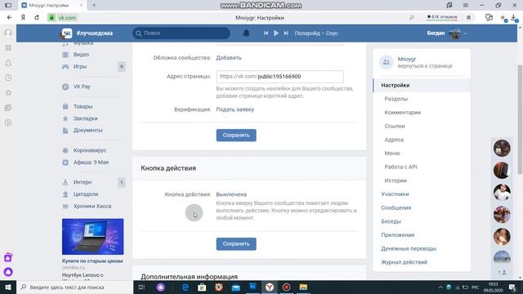Open Windows Start menu
Viewport: 523px width, 294px height.
(x=8, y=287)
